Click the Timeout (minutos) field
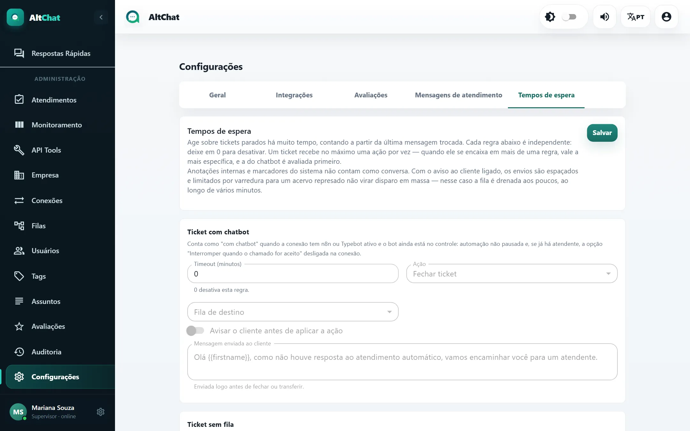The image size is (690, 431). [293, 274]
